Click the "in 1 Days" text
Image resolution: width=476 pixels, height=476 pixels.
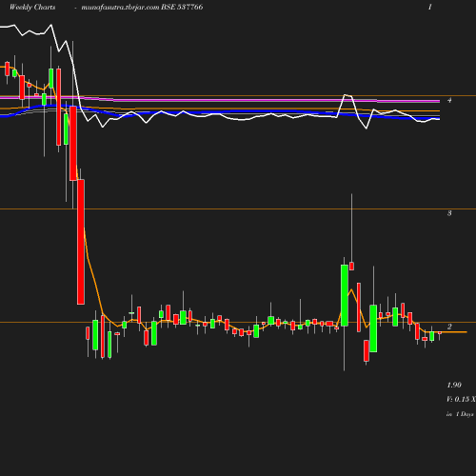click(x=460, y=414)
